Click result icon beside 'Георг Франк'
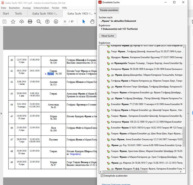Screen dimensions: 193x185 [x=109, y=52]
